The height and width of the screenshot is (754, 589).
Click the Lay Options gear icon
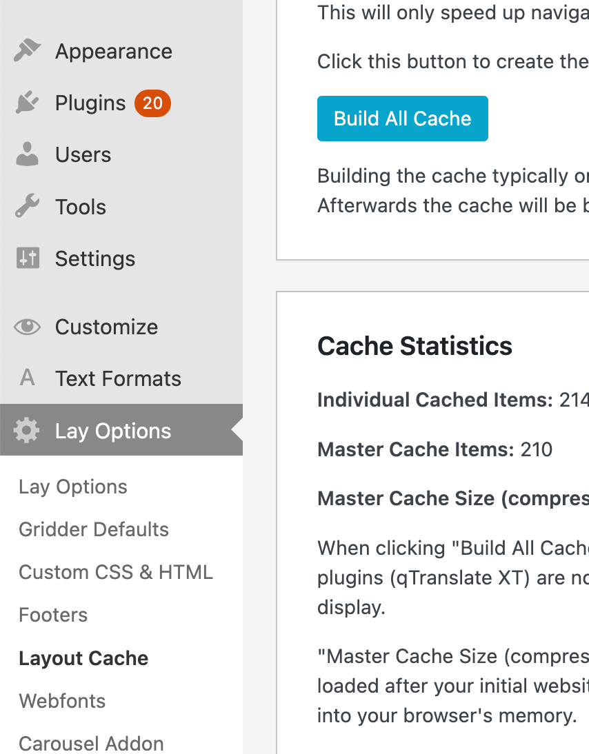(x=27, y=431)
